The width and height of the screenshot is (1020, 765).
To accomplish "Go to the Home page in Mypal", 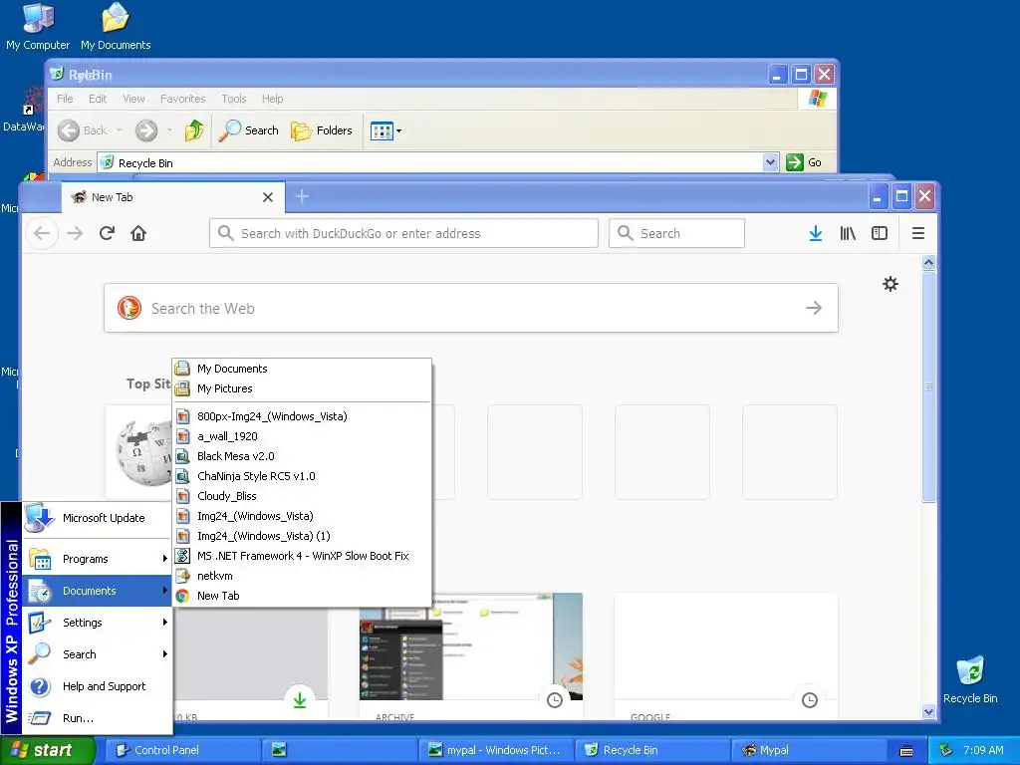I will click(138, 233).
